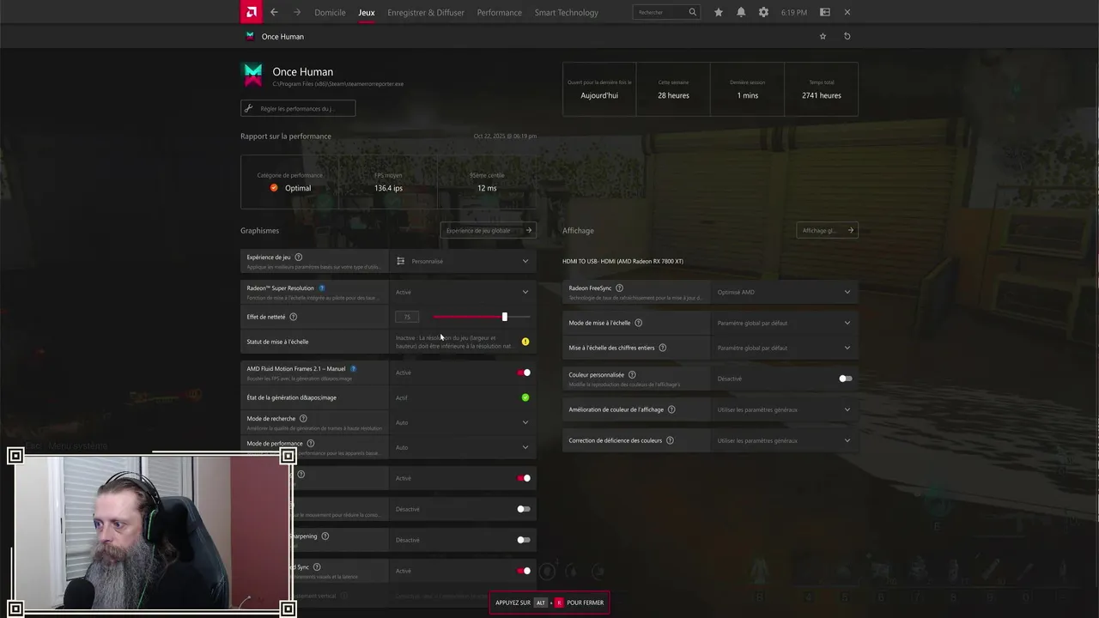Click the Once Human breadcrumb icon
1099x618 pixels.
250,36
